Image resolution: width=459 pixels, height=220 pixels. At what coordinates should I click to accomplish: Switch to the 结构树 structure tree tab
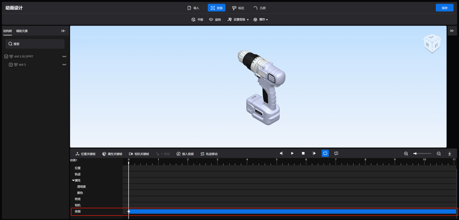8,31
